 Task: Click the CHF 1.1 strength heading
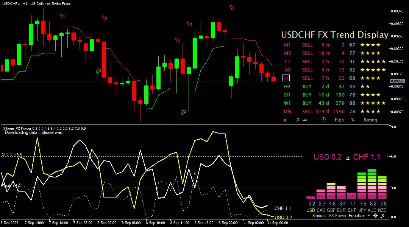click(x=367, y=157)
